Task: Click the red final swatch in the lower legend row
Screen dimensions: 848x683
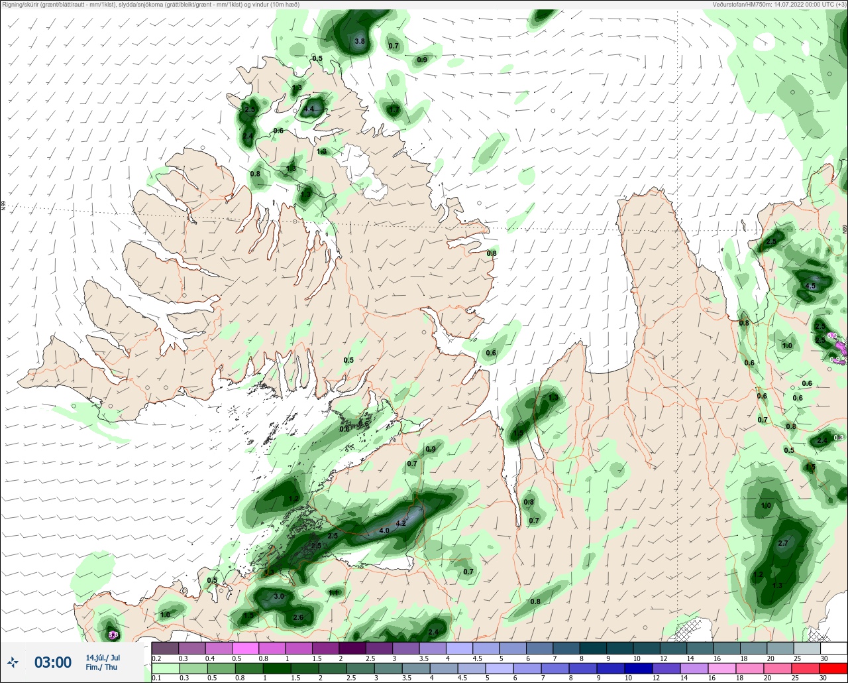Action: pyautogui.click(x=833, y=668)
